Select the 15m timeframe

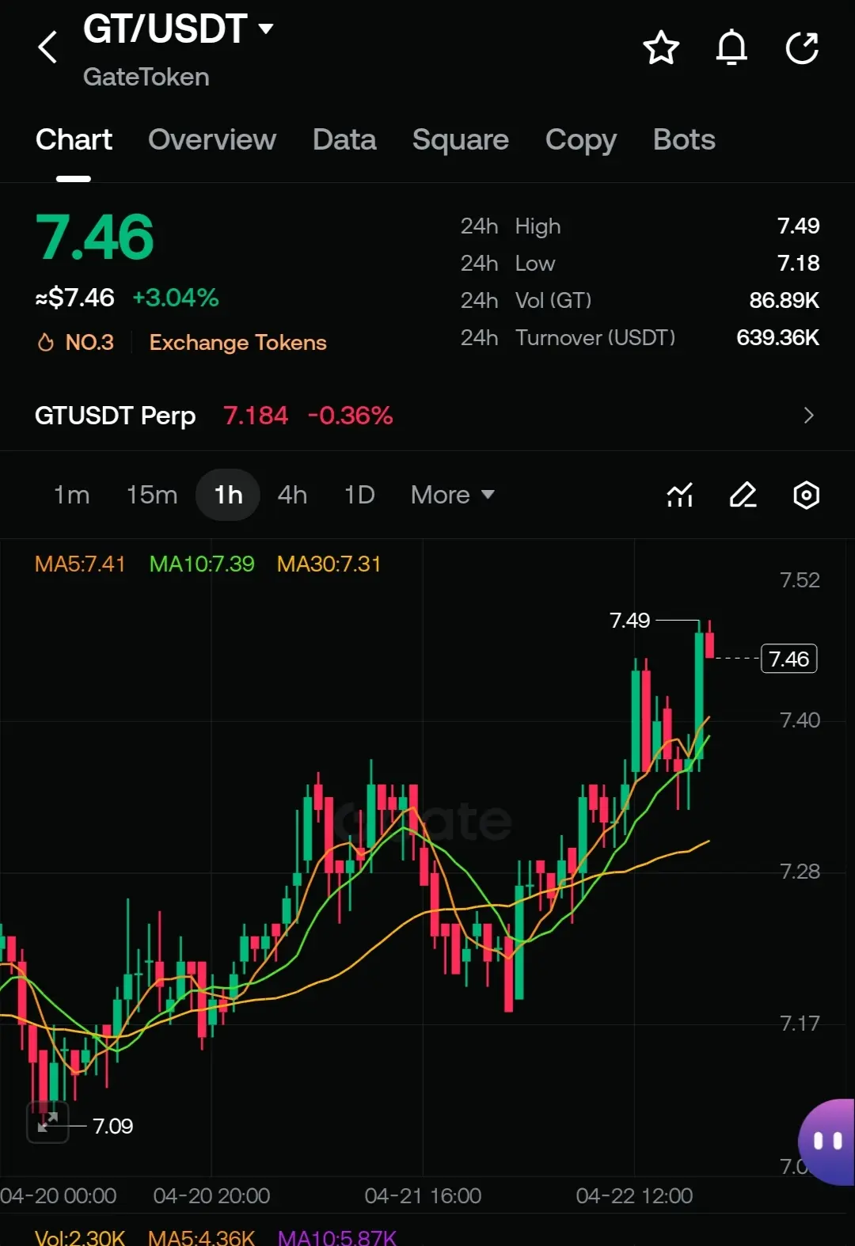(152, 496)
